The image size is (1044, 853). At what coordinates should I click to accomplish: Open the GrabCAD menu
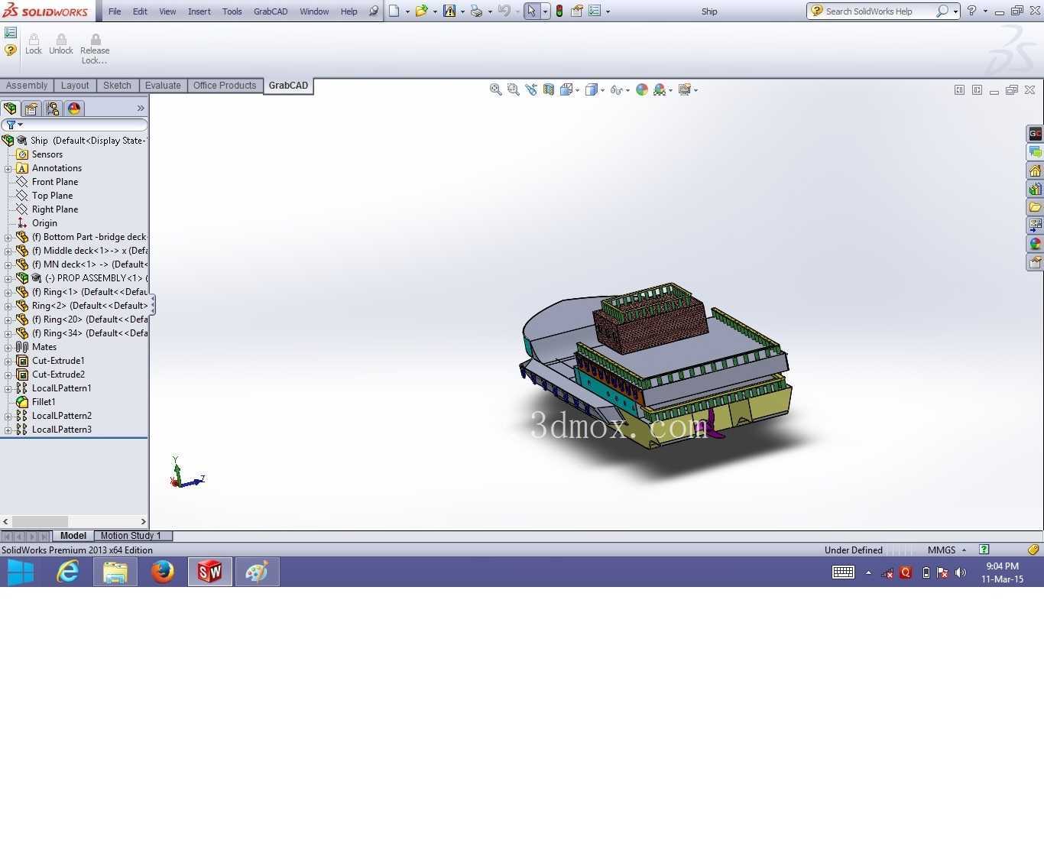coord(271,11)
